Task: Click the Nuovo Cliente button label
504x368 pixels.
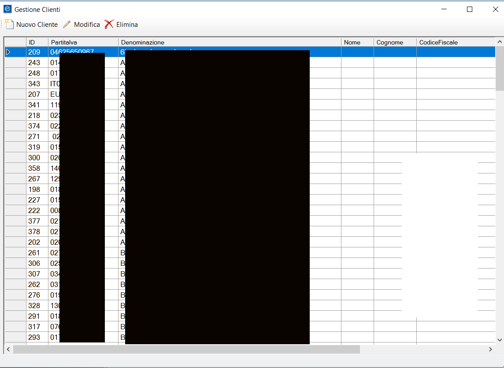Action: pos(37,25)
